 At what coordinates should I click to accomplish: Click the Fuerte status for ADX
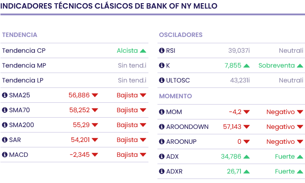[285, 156]
